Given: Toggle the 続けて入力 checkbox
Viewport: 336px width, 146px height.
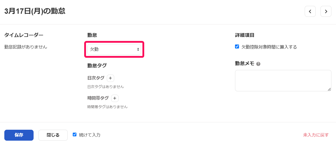Looking at the screenshot, I should coord(75,135).
